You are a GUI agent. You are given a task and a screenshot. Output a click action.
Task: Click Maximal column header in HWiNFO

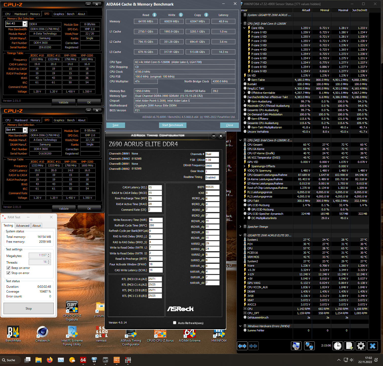coord(343,10)
